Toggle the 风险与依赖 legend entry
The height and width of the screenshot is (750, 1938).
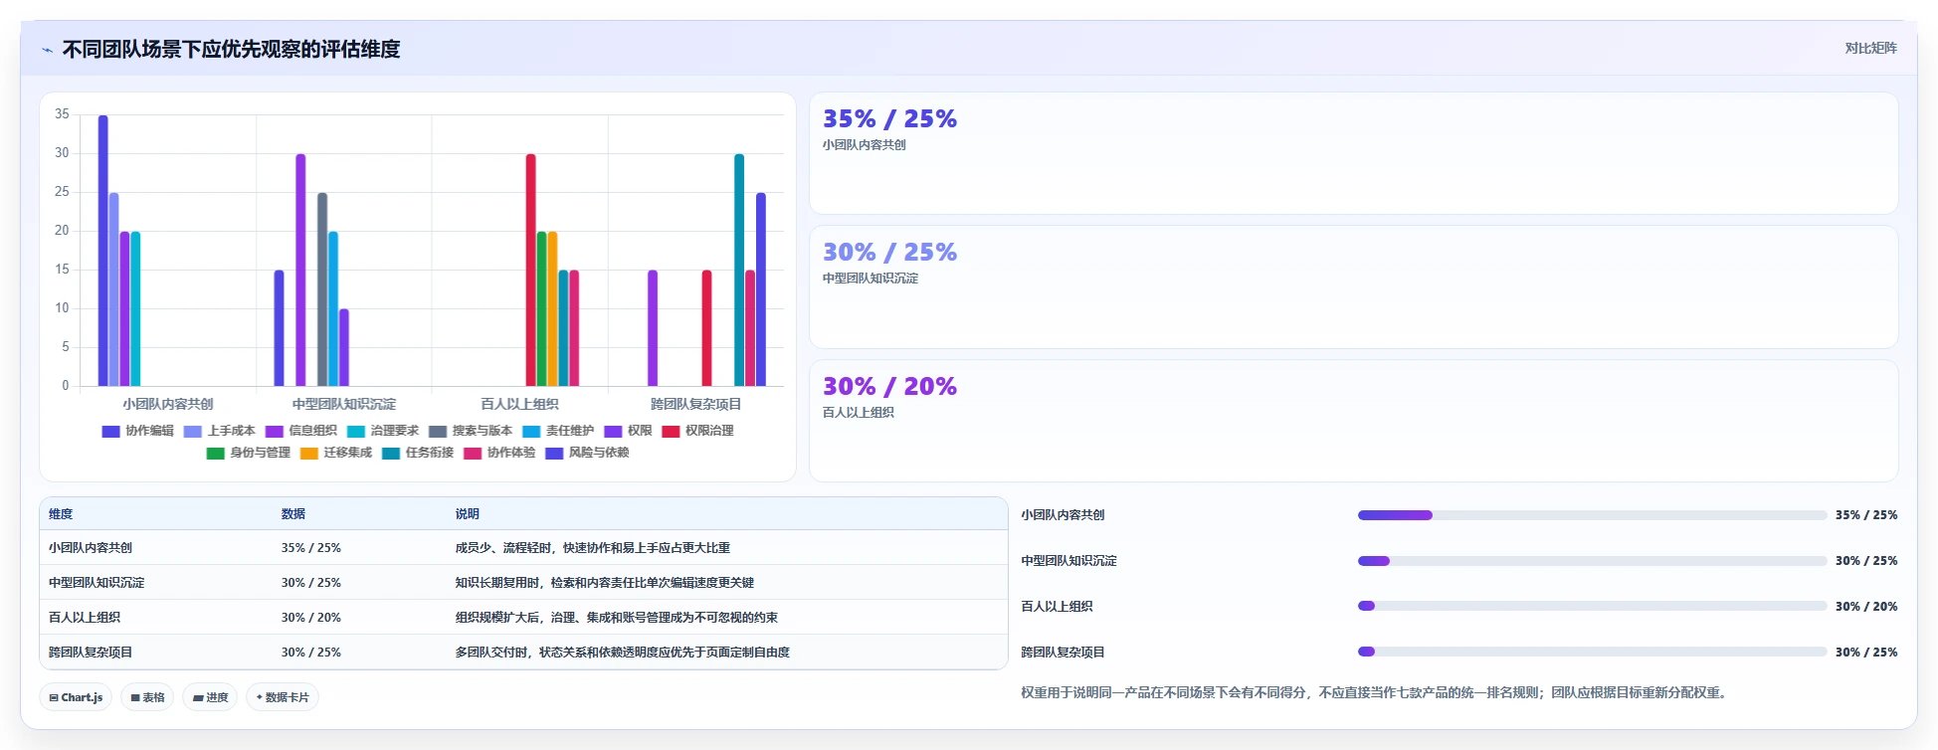click(x=587, y=453)
